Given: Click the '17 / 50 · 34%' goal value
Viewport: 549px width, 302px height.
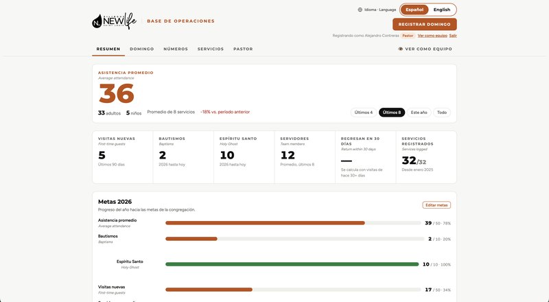Looking at the screenshot, I should click(438, 290).
